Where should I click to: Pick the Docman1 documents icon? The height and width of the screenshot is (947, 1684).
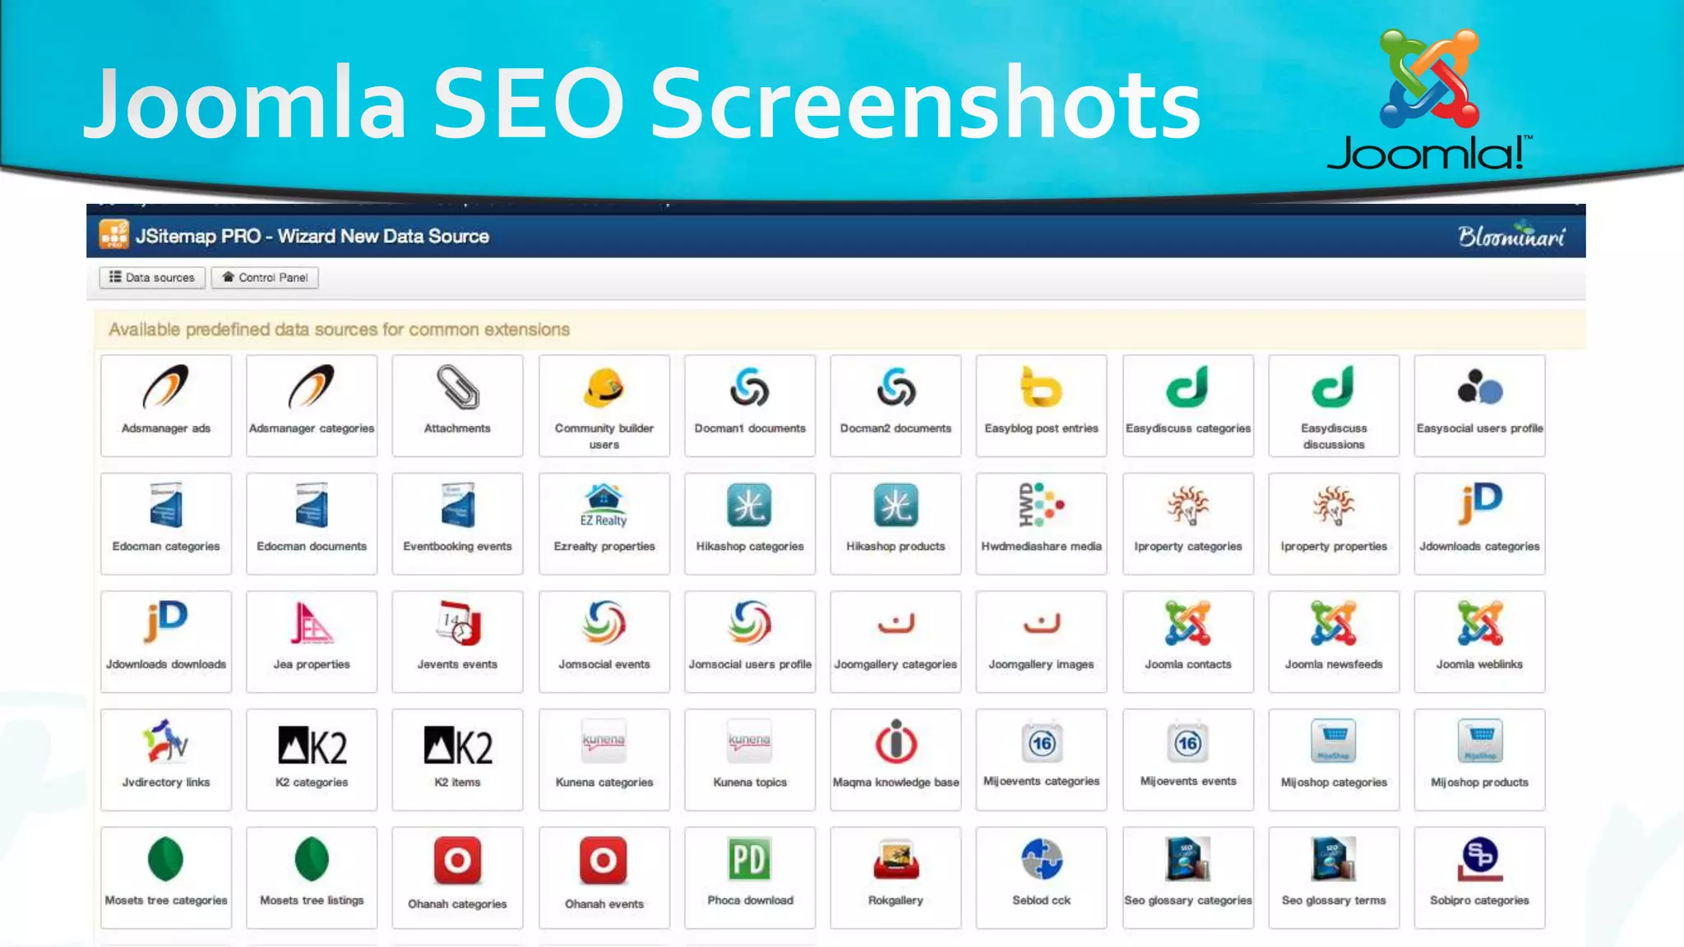point(749,388)
